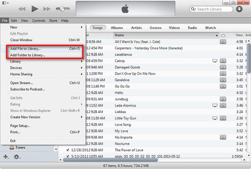Click the cloud download icon for Junebug
The width and height of the screenshot is (251, 169).
223,99
